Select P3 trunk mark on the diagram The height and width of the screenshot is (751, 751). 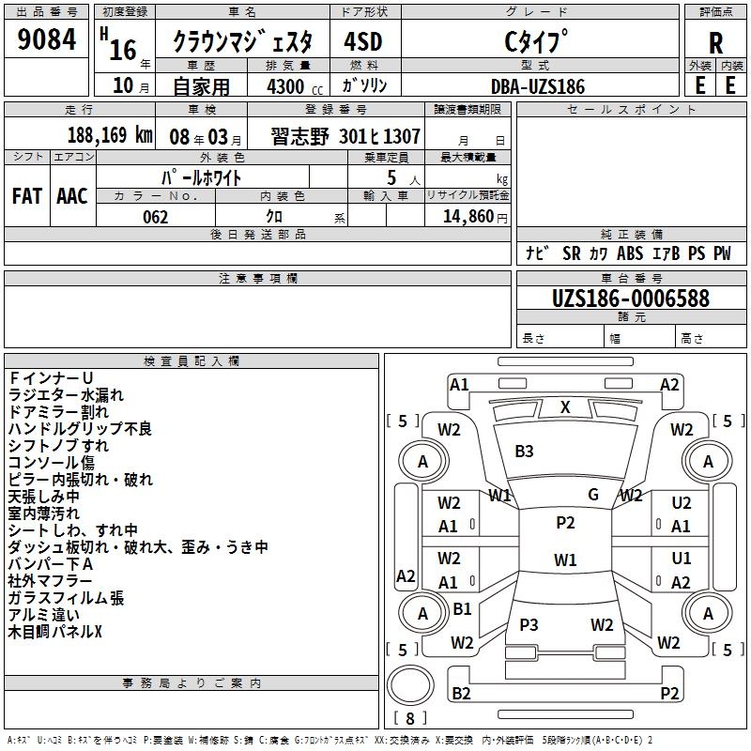point(529,624)
